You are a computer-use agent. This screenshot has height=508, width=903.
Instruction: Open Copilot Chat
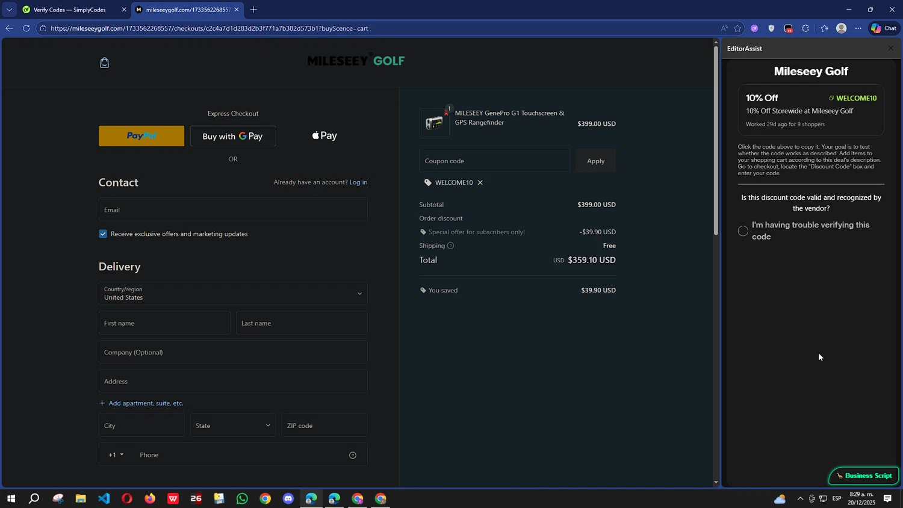click(x=884, y=28)
